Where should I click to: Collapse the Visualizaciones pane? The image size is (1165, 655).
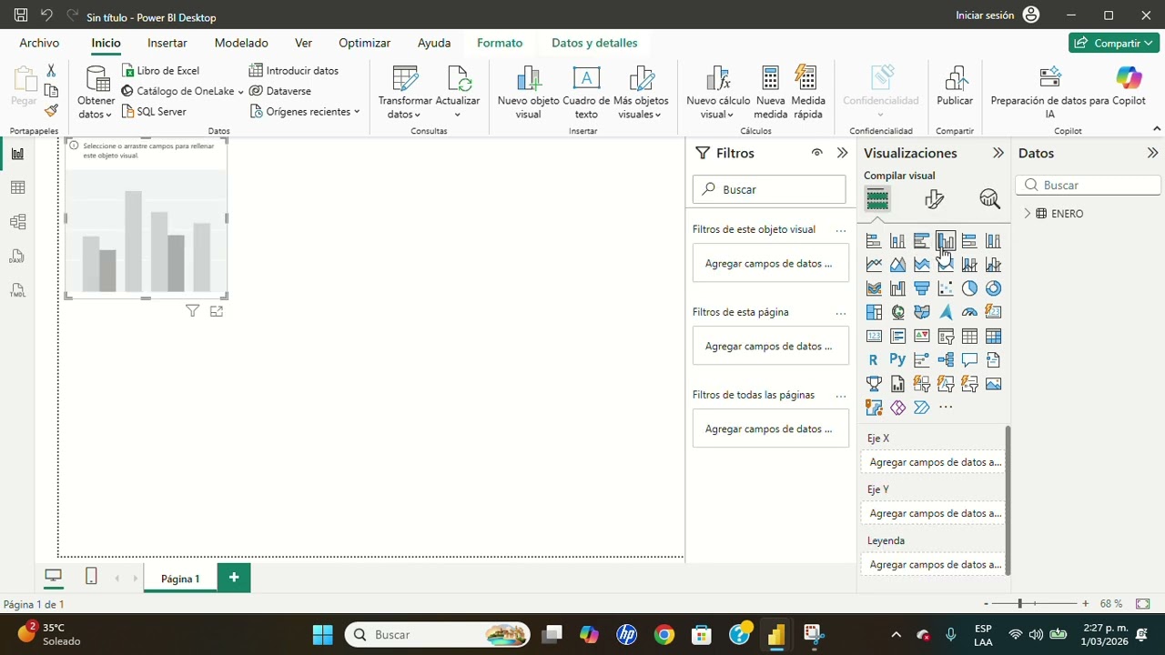(998, 153)
